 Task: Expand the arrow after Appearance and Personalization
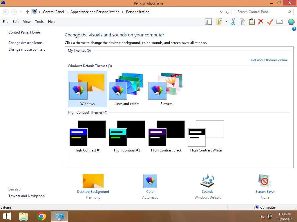[x=123, y=12]
